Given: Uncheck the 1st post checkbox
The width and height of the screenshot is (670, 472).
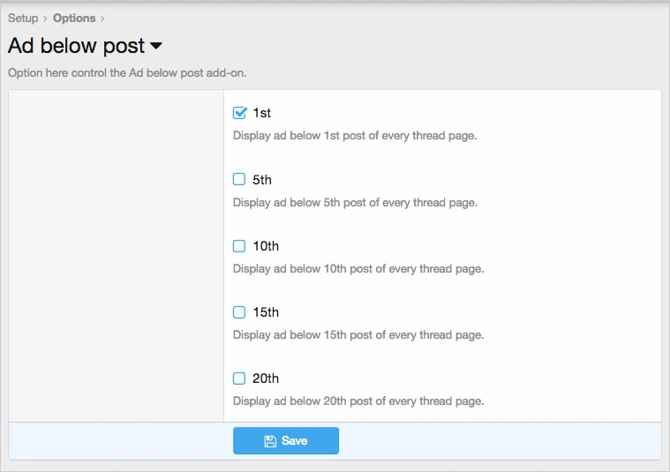Looking at the screenshot, I should pos(239,113).
